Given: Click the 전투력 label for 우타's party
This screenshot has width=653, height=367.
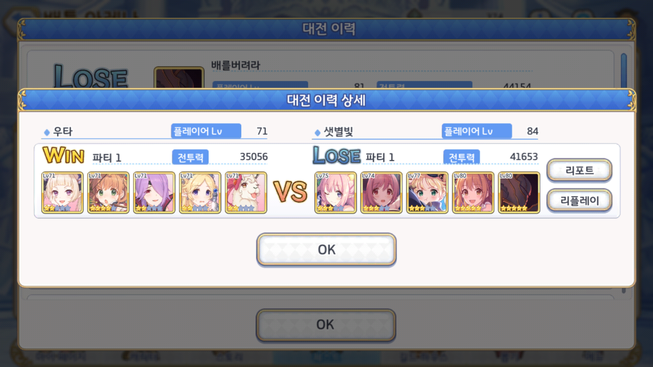Looking at the screenshot, I should pyautogui.click(x=190, y=157).
